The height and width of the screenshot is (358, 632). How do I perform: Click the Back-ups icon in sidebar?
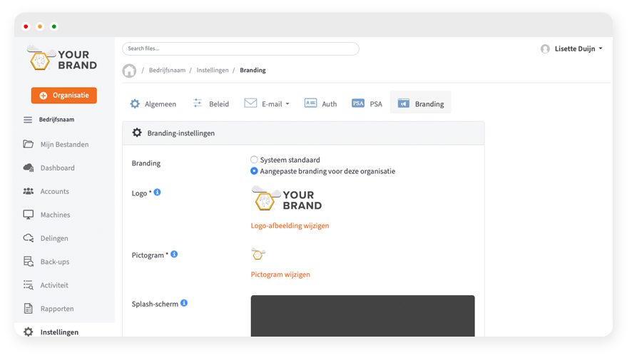(x=29, y=261)
